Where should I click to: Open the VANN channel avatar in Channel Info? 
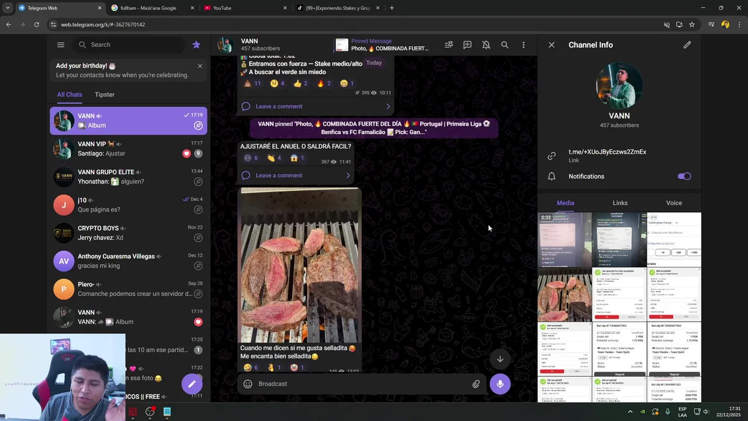[619, 85]
